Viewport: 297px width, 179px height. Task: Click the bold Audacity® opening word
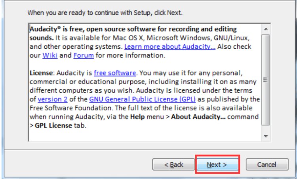coord(46,29)
